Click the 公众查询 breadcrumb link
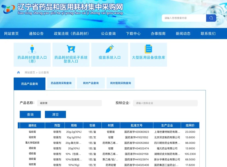The image size is (227, 167). tap(43, 72)
